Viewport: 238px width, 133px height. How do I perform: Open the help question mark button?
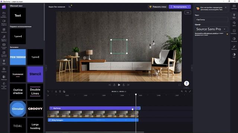pos(187,83)
